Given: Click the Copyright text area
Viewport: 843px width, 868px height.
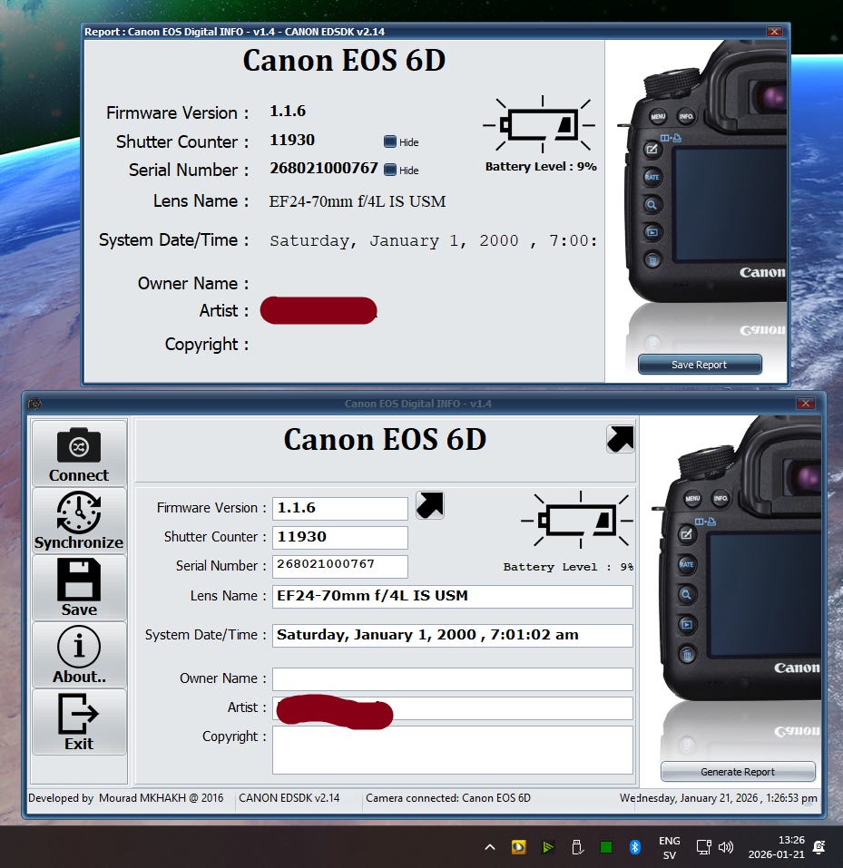Looking at the screenshot, I should [453, 750].
